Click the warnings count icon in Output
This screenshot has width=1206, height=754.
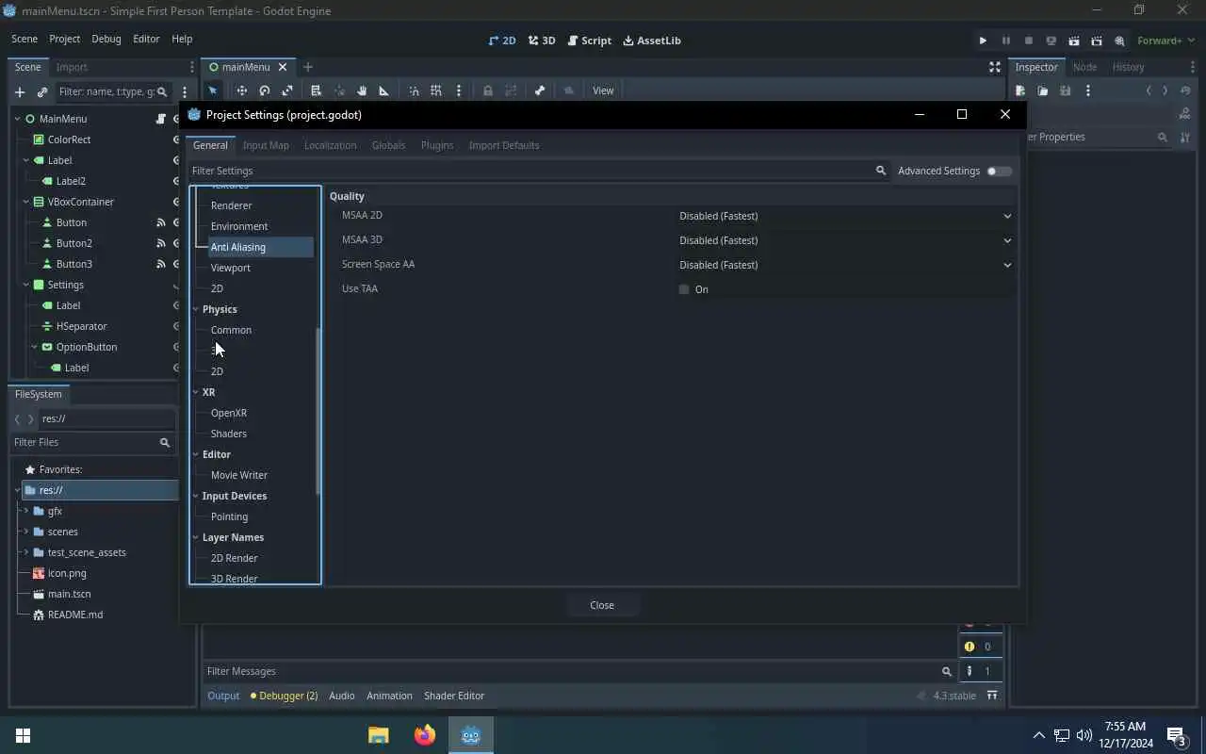[970, 647]
